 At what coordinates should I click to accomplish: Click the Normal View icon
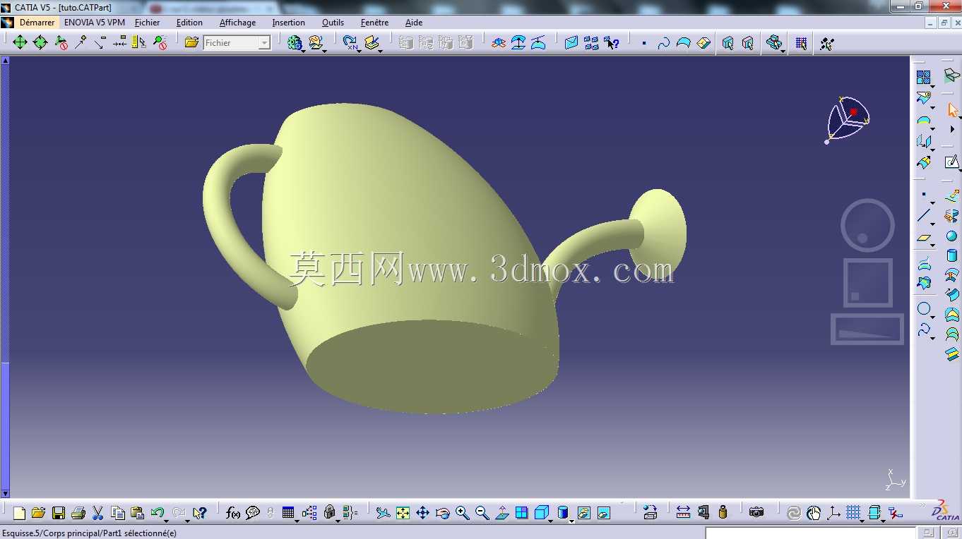click(x=501, y=513)
